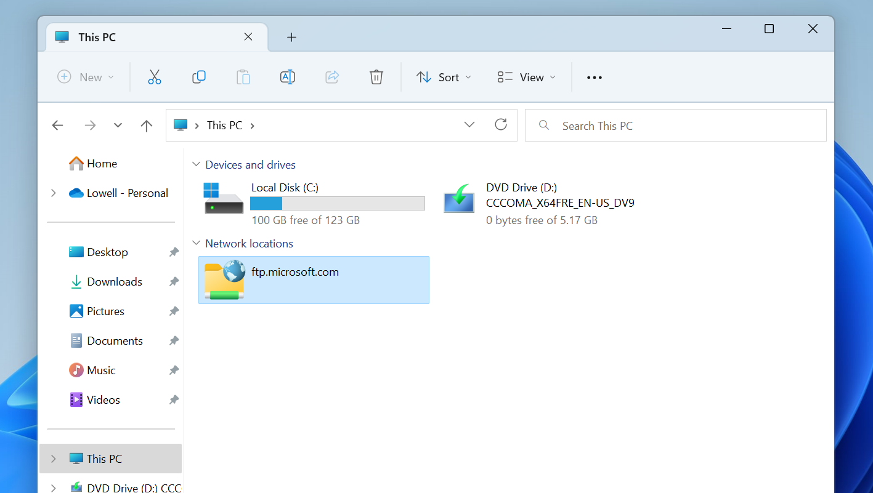Copy the selected item
Image resolution: width=873 pixels, height=493 pixels.
198,77
